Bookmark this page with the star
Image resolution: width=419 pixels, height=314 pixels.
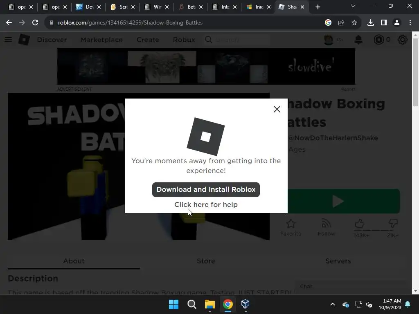point(354,23)
